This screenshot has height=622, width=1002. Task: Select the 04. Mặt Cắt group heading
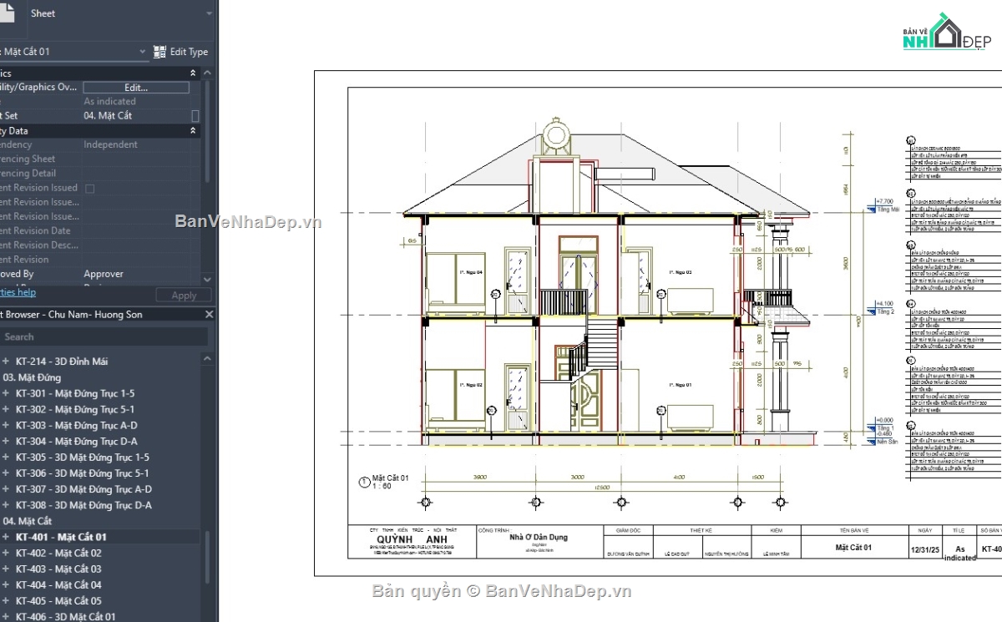click(x=27, y=521)
